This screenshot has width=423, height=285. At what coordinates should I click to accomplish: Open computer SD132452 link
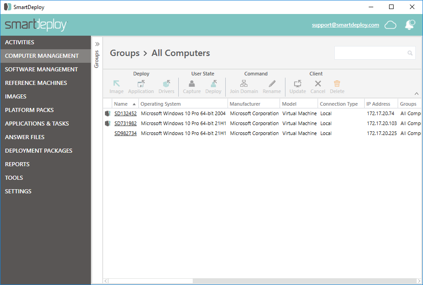[x=125, y=113]
